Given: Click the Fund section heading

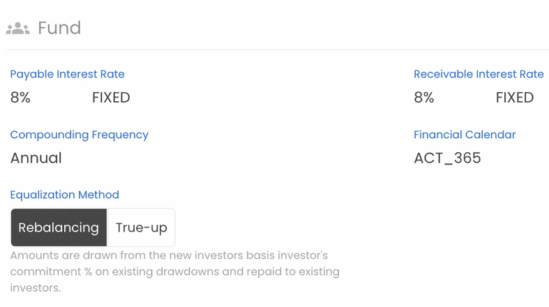Looking at the screenshot, I should coord(59,28).
